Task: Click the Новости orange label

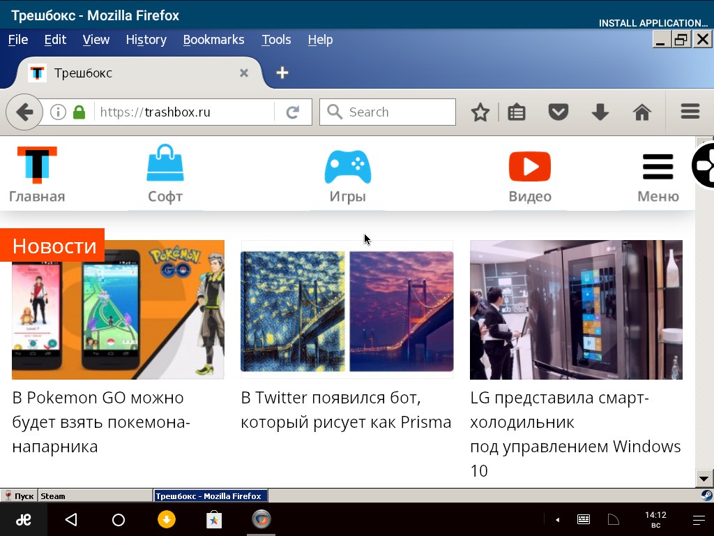Action: (52, 245)
